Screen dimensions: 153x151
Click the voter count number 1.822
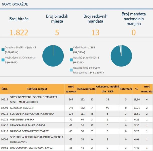(x=19, y=32)
